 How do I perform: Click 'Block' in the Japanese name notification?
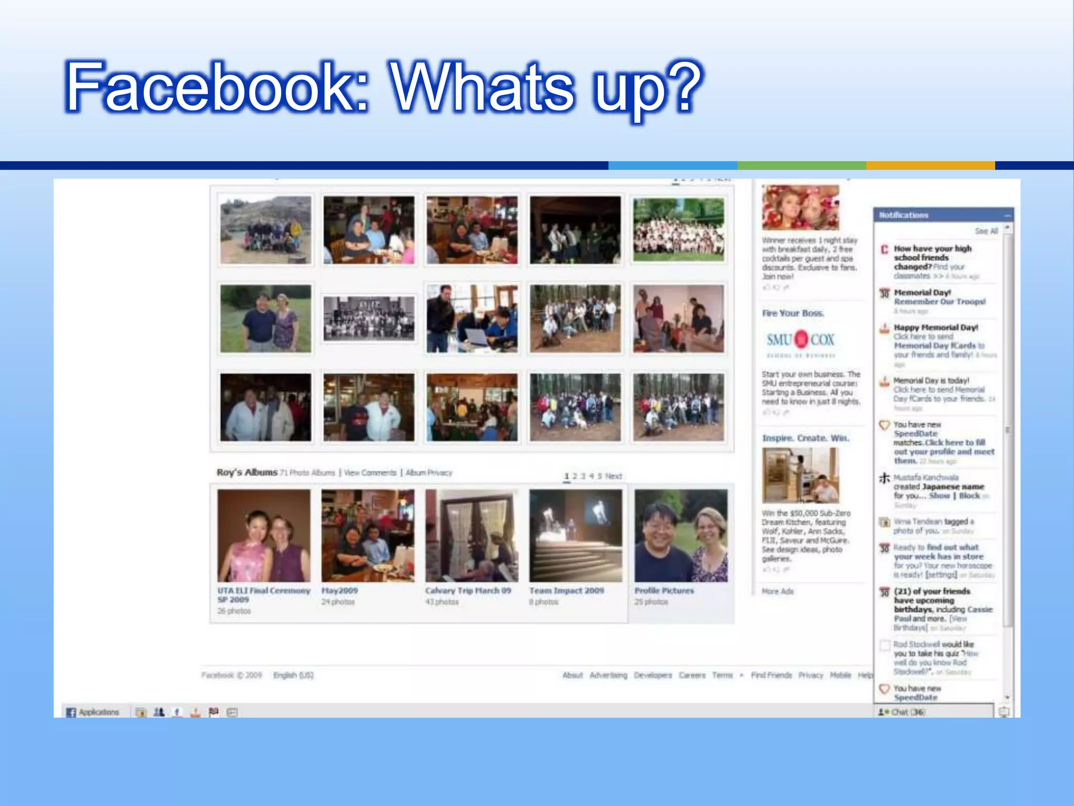969,496
